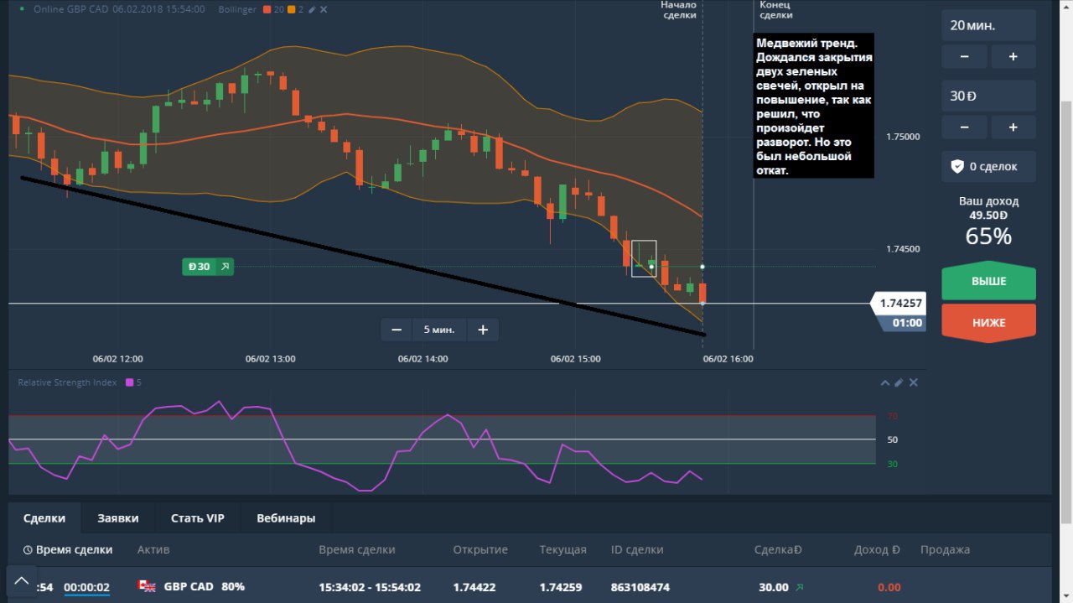The image size is (1073, 603).
Task: Click opening price 1.74422 in the row
Action: pos(474,587)
